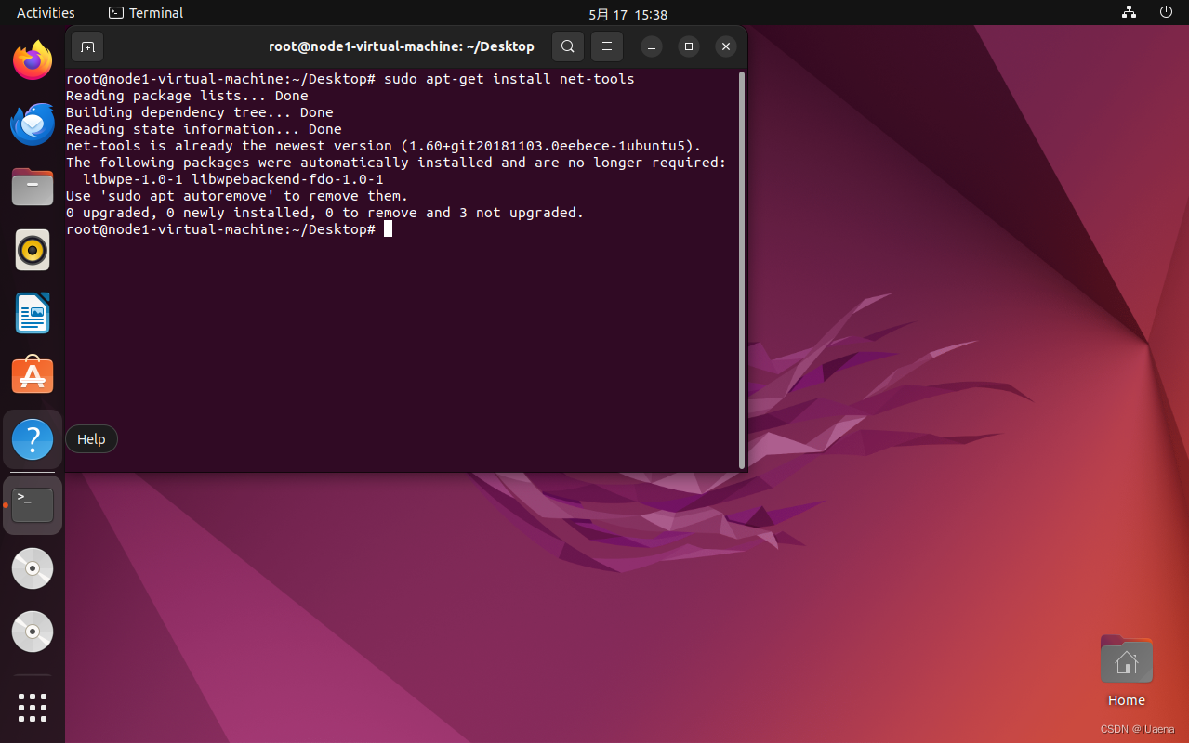Click the network status icon
1189x743 pixels.
click(1129, 13)
